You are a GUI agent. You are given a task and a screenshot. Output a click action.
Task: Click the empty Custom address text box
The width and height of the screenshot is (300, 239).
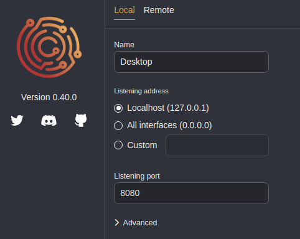click(217, 145)
